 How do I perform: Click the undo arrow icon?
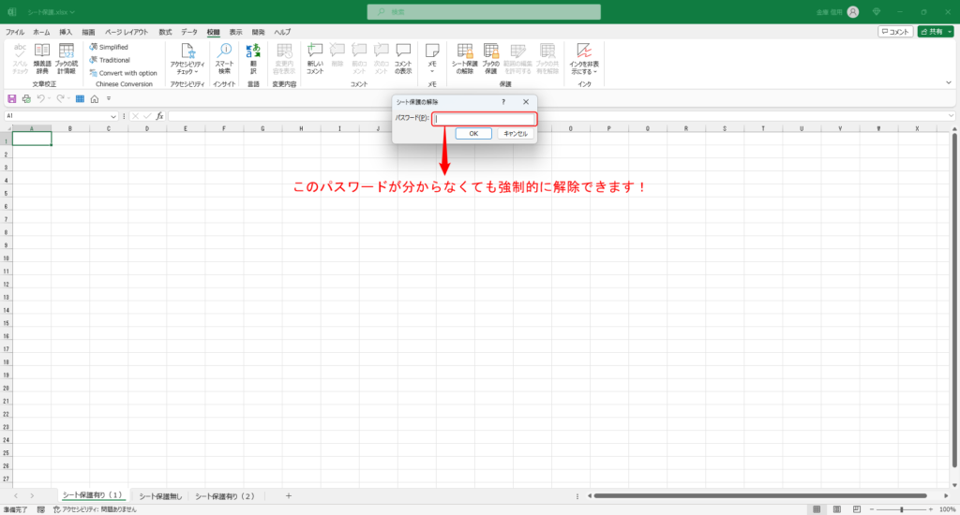click(40, 98)
